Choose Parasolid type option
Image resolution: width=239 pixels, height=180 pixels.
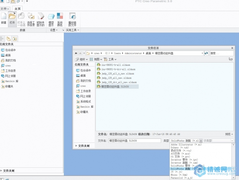pos(182,178)
